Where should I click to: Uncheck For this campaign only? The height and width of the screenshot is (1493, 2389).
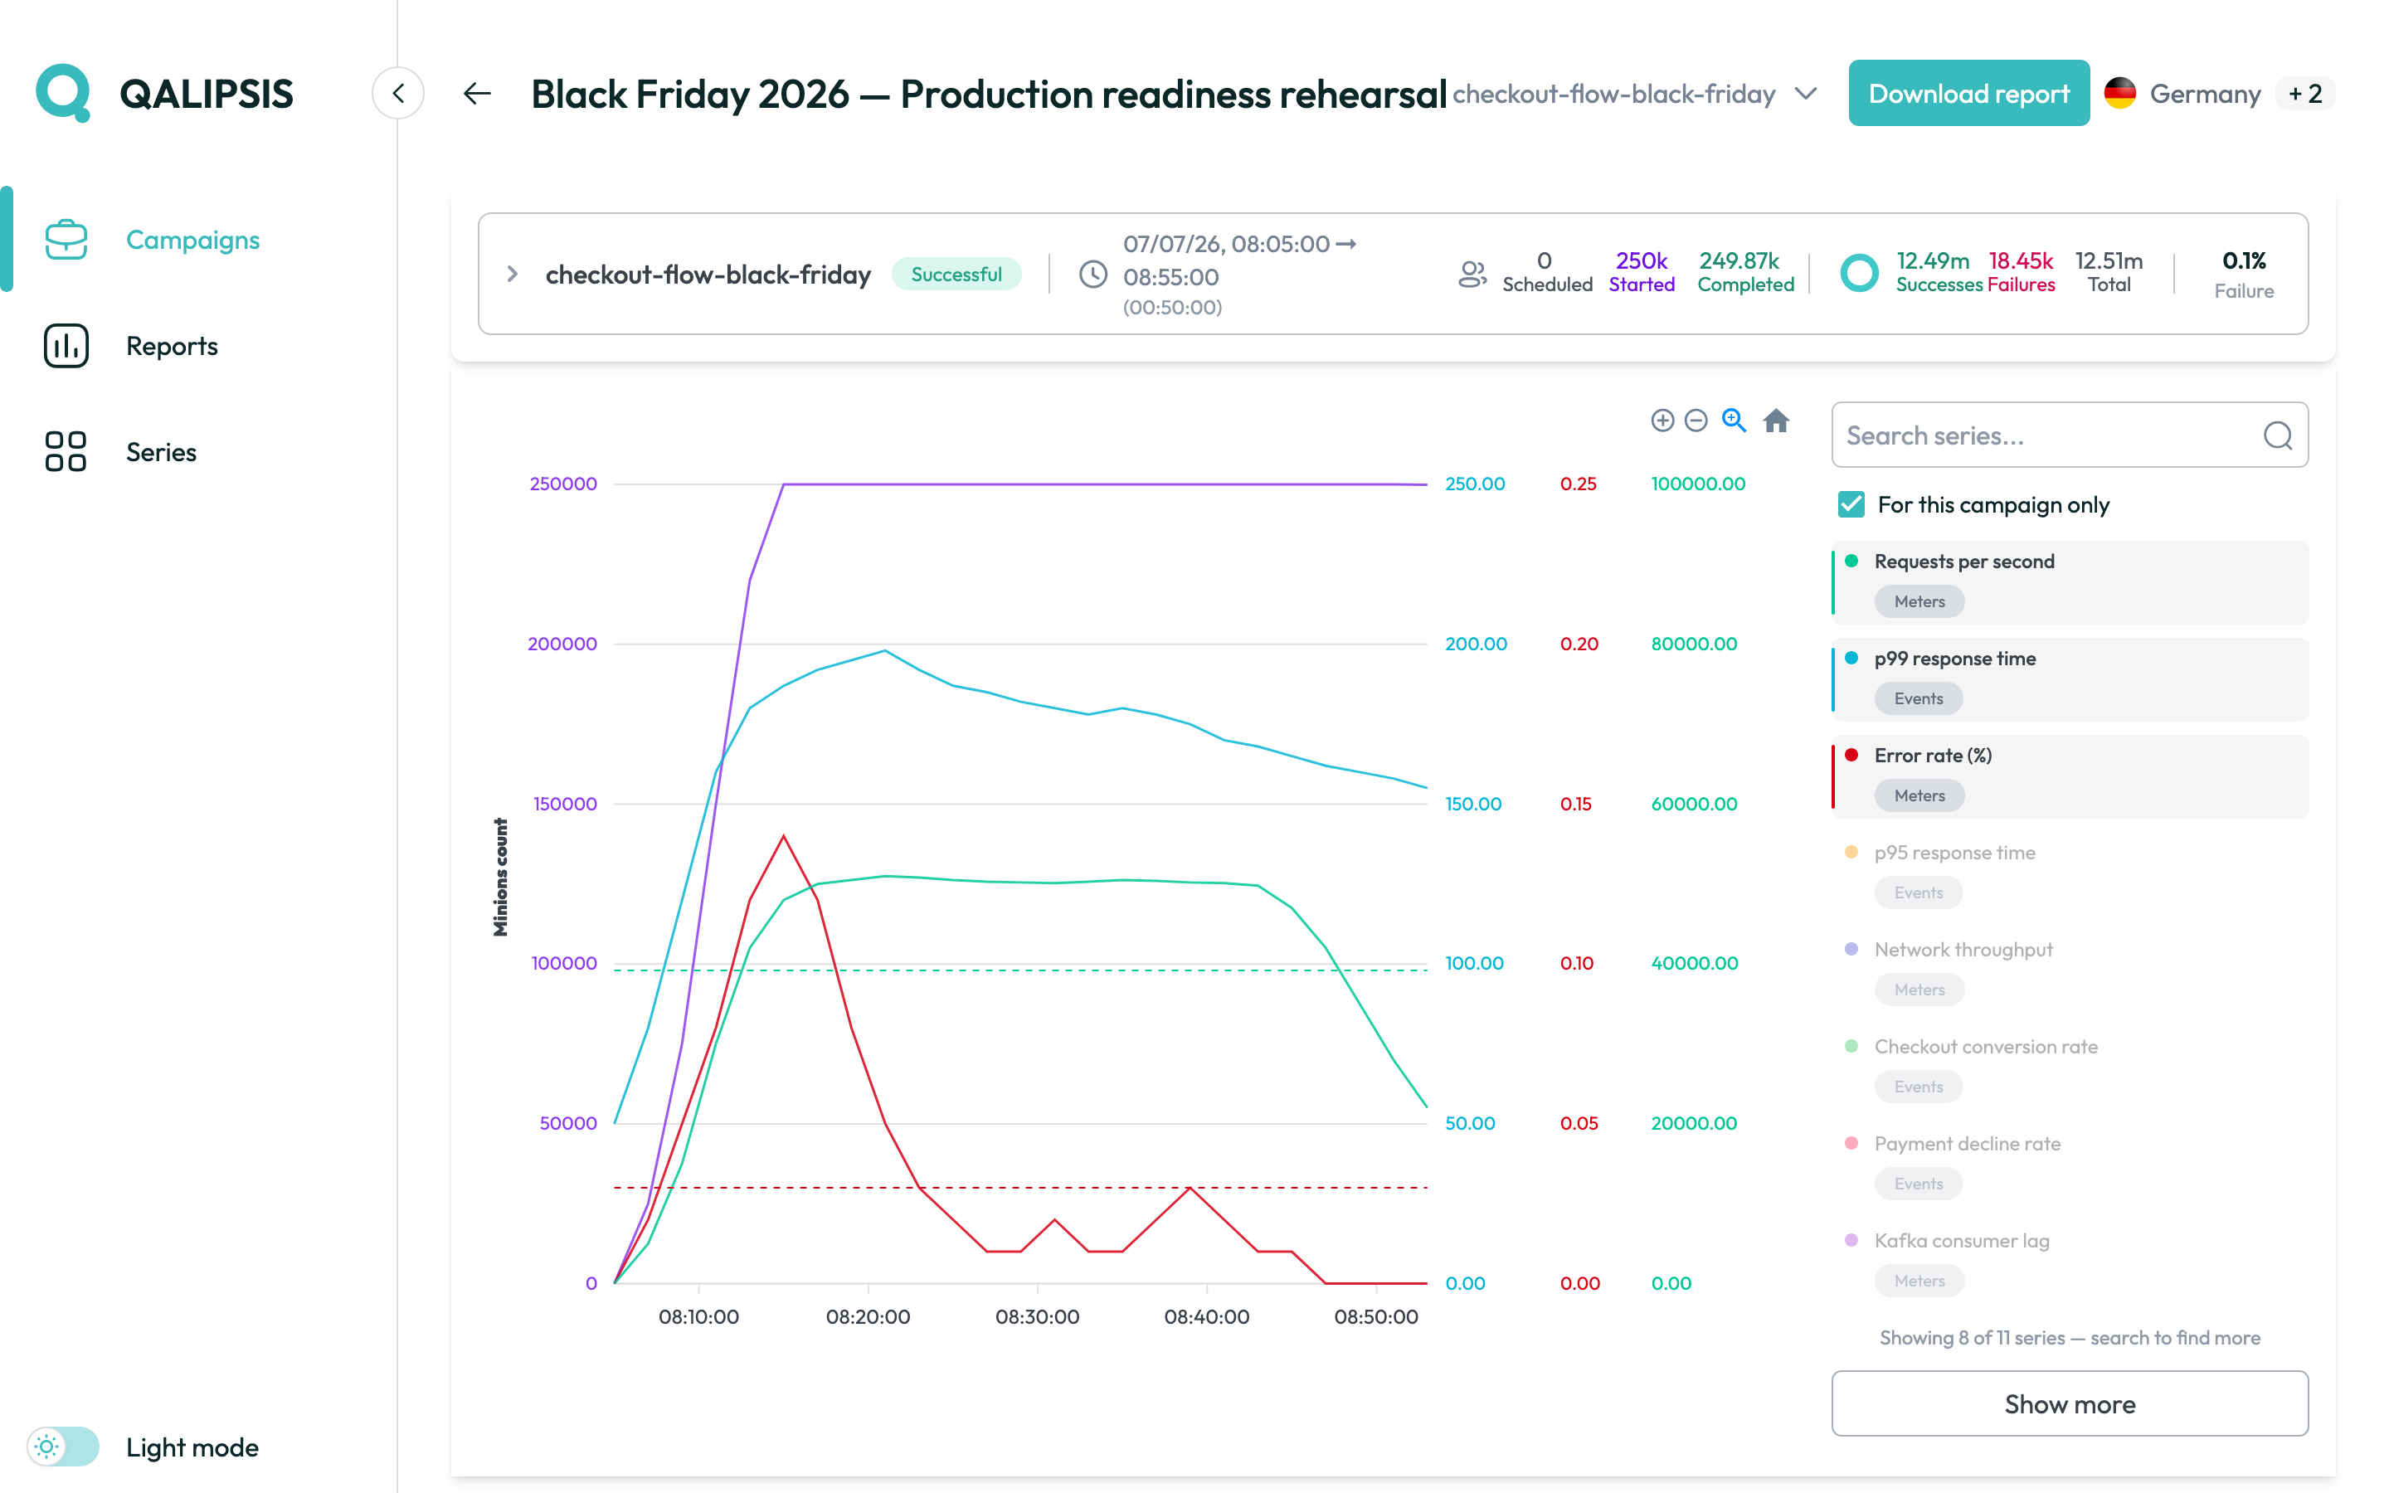(x=1851, y=504)
